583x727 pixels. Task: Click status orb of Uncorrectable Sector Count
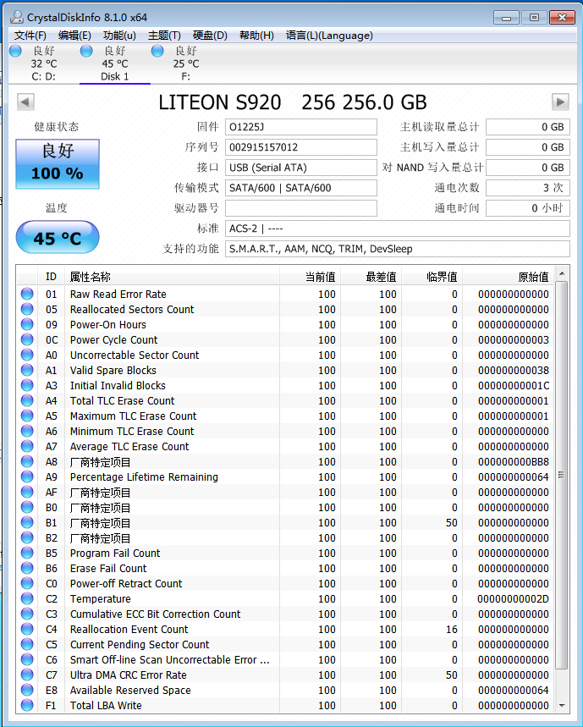27,355
